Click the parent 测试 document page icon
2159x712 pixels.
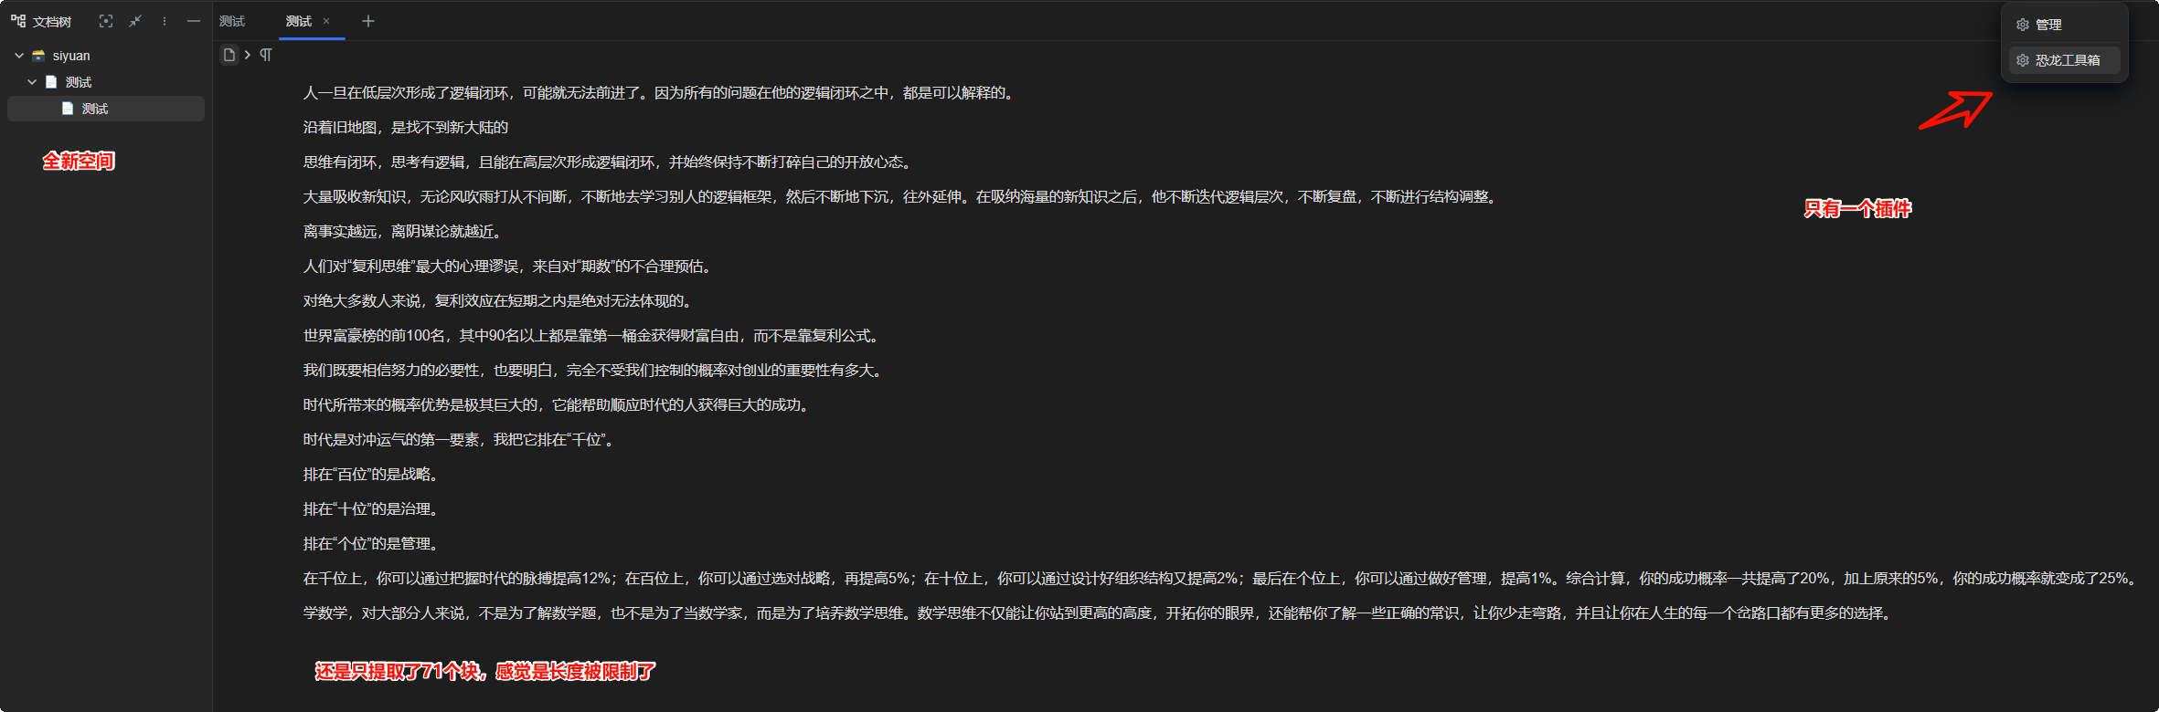(x=51, y=82)
